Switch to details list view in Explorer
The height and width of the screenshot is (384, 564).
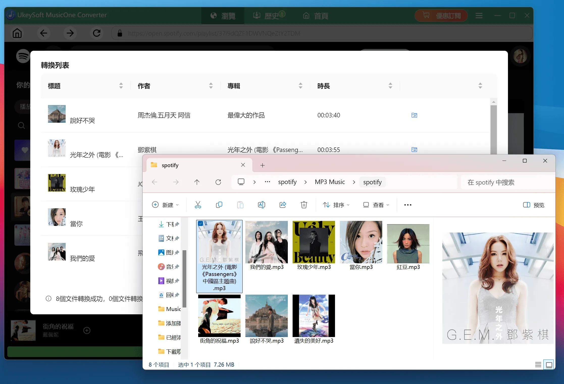(538, 365)
